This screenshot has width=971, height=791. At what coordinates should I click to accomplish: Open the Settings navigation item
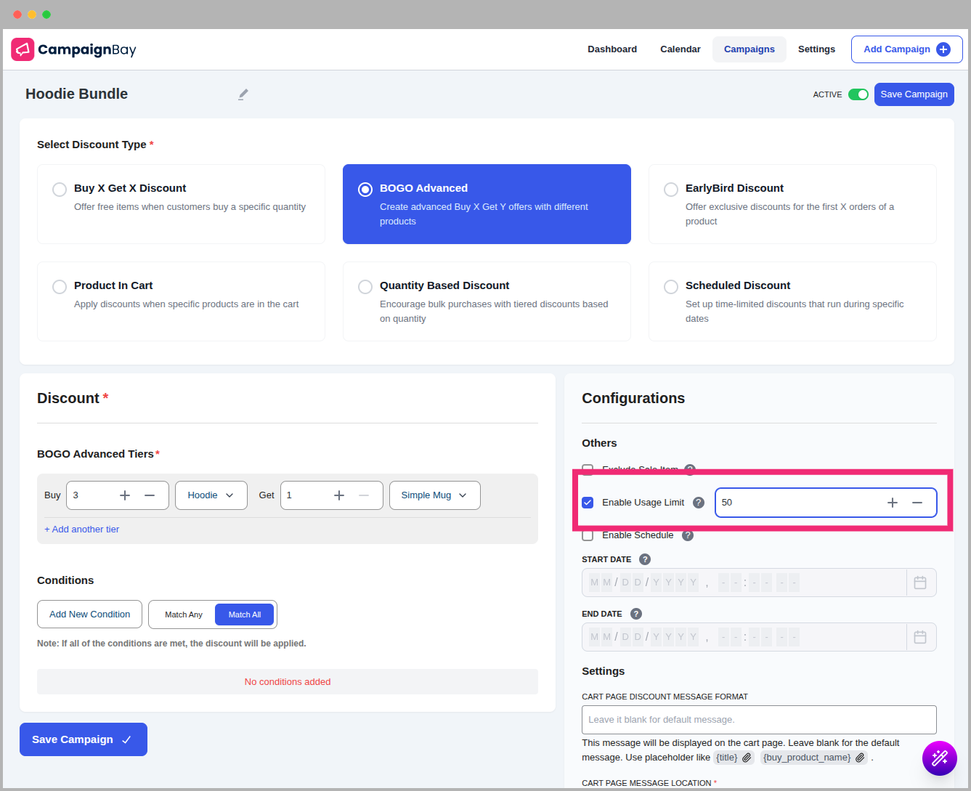click(816, 49)
